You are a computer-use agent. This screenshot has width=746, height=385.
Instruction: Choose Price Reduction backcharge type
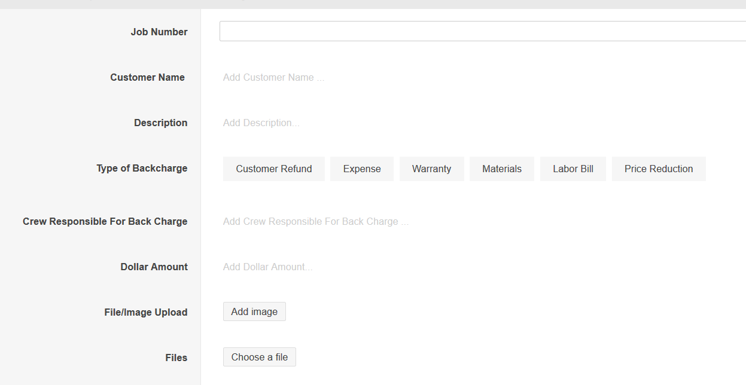pyautogui.click(x=658, y=169)
